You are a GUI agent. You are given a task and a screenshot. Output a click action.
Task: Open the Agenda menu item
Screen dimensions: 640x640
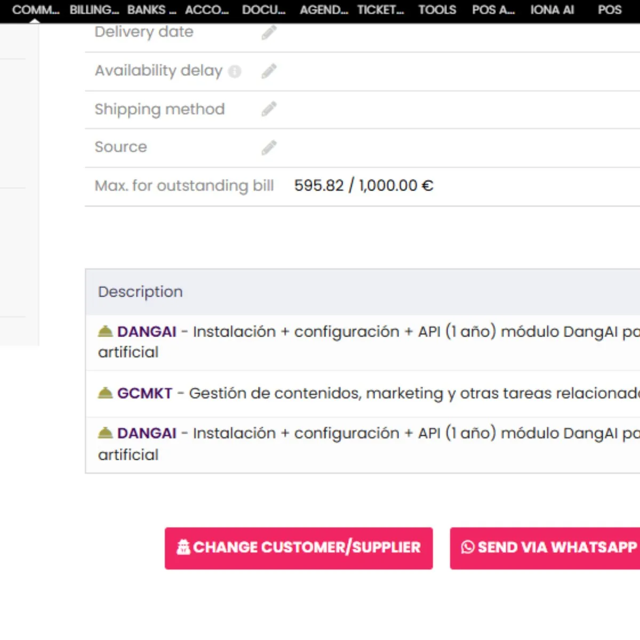click(x=324, y=10)
